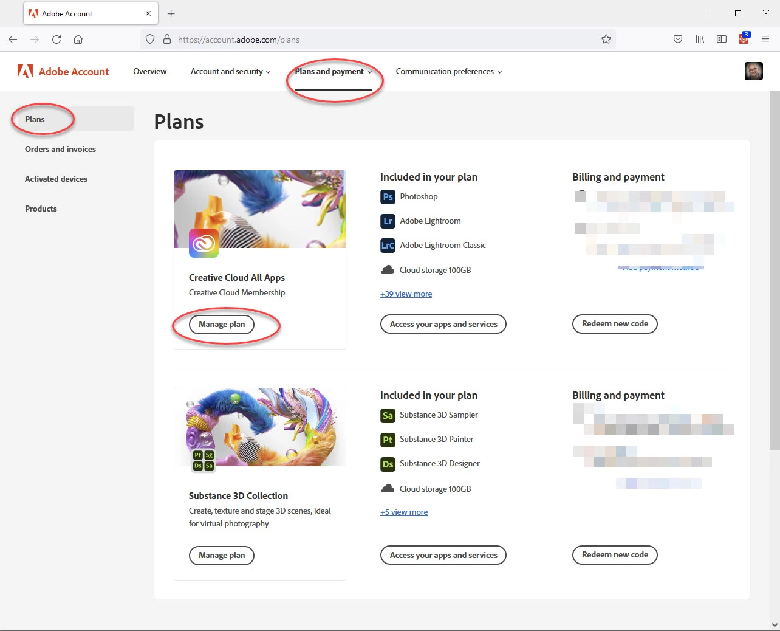This screenshot has height=631, width=780.
Task: Click the scrollbar down arrow
Action: tap(774, 624)
